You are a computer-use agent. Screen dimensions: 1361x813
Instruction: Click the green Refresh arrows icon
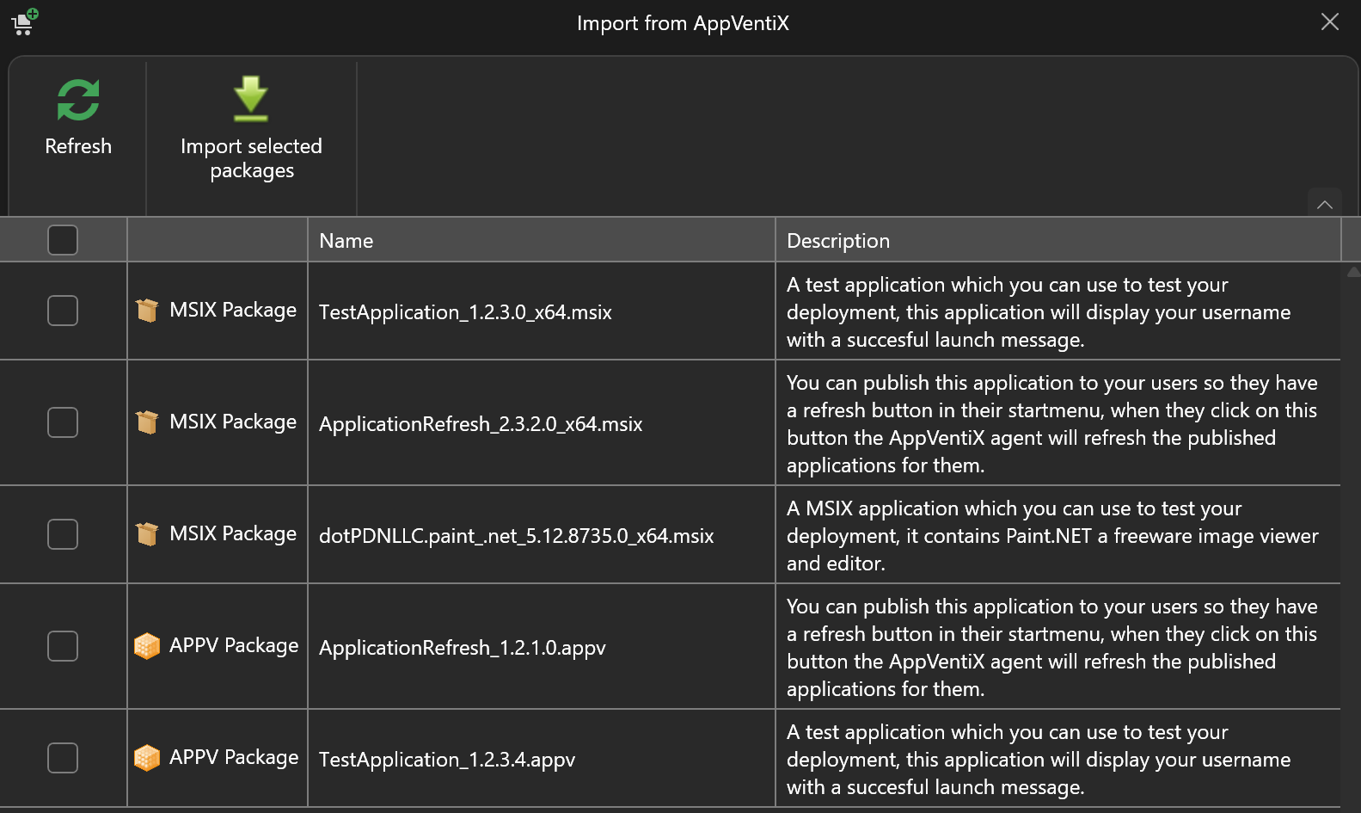[78, 100]
